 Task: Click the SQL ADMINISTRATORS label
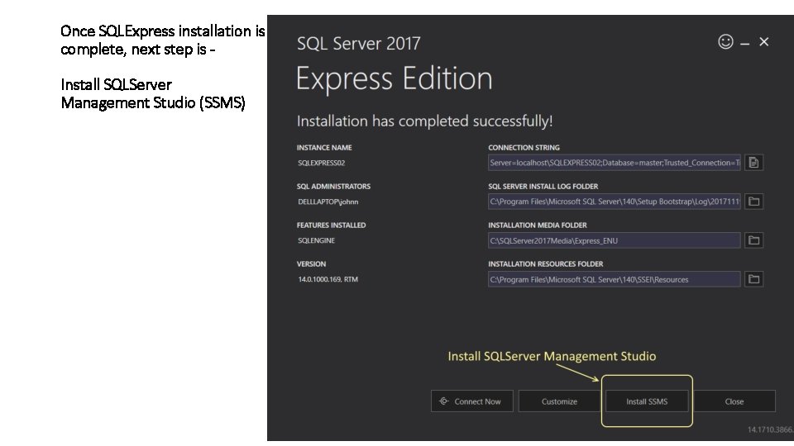click(333, 187)
